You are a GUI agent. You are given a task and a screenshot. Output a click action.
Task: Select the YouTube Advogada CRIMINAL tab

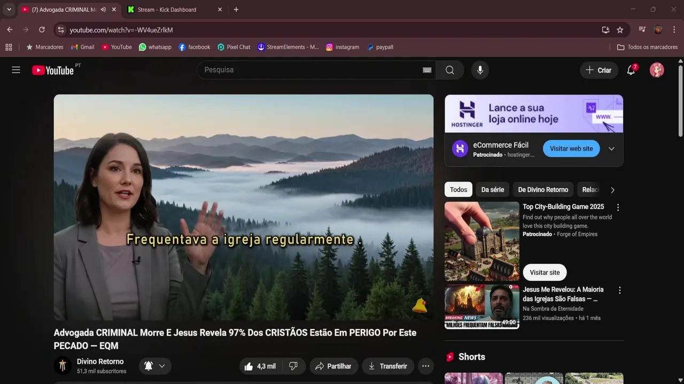coord(63,10)
